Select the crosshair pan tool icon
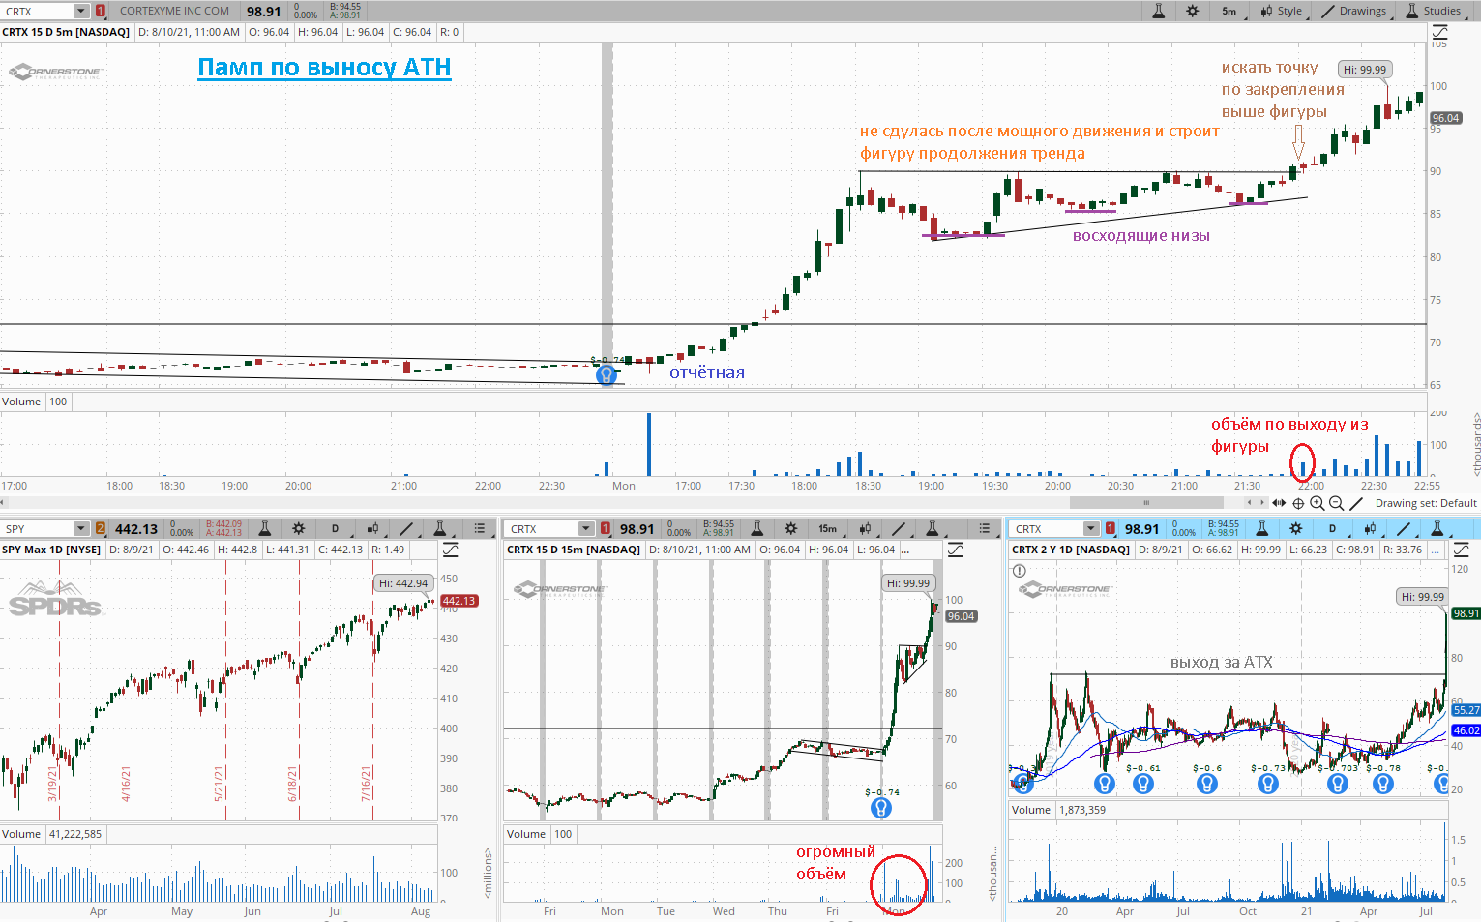This screenshot has height=922, width=1481. tap(1298, 503)
